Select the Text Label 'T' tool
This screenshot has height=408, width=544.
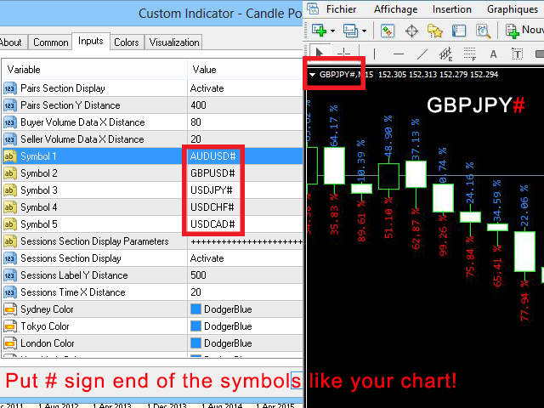coord(518,54)
